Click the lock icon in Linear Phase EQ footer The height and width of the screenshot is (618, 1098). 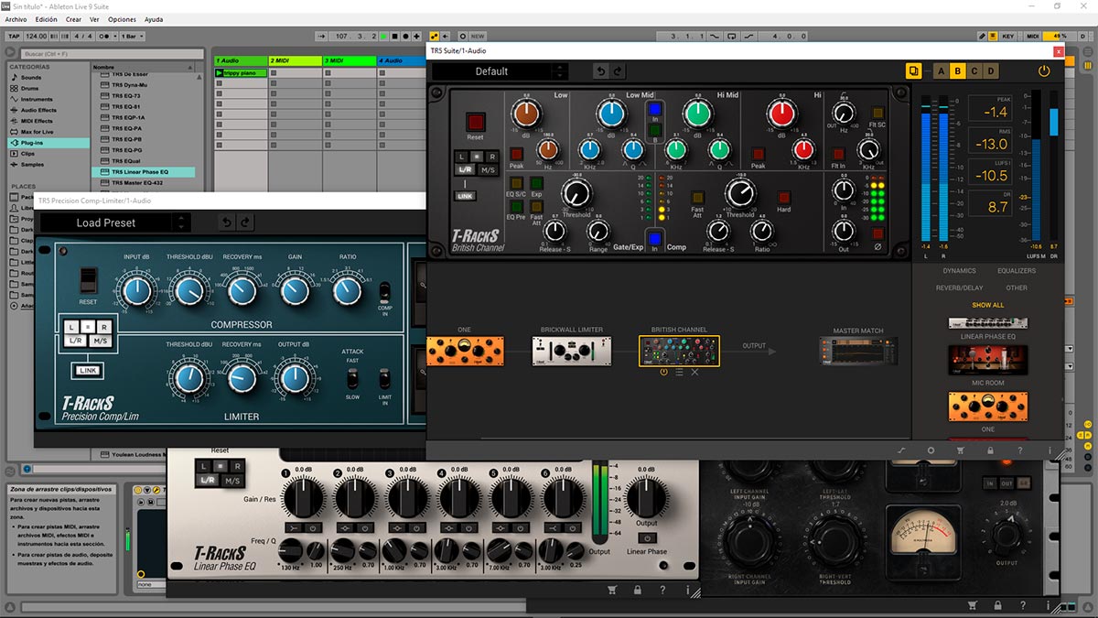click(x=637, y=591)
